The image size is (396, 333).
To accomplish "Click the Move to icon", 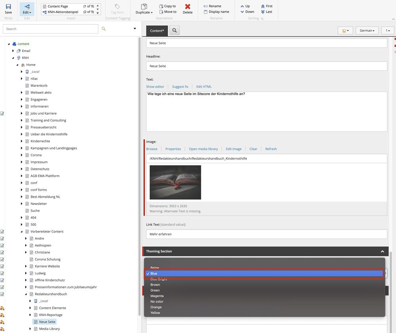I will coord(162,12).
